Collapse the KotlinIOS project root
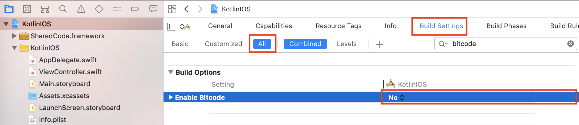 click(6, 24)
